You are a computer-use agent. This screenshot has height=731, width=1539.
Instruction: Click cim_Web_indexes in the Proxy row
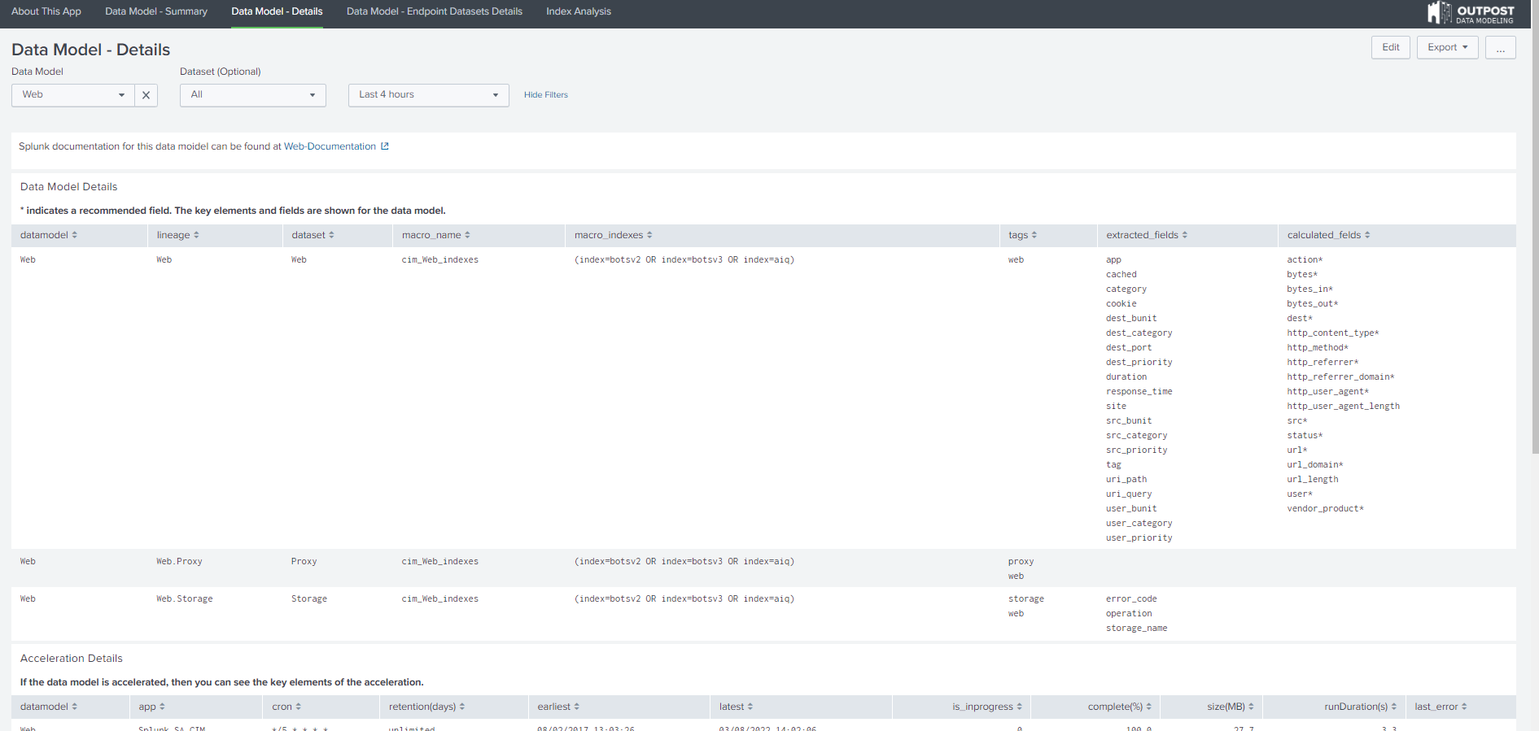pos(440,562)
